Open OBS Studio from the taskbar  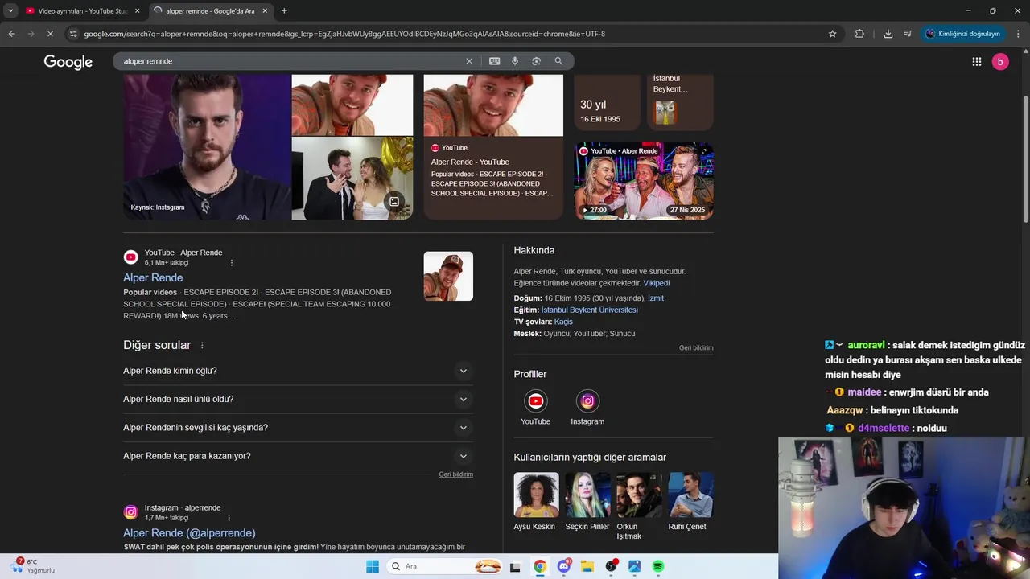point(612,566)
